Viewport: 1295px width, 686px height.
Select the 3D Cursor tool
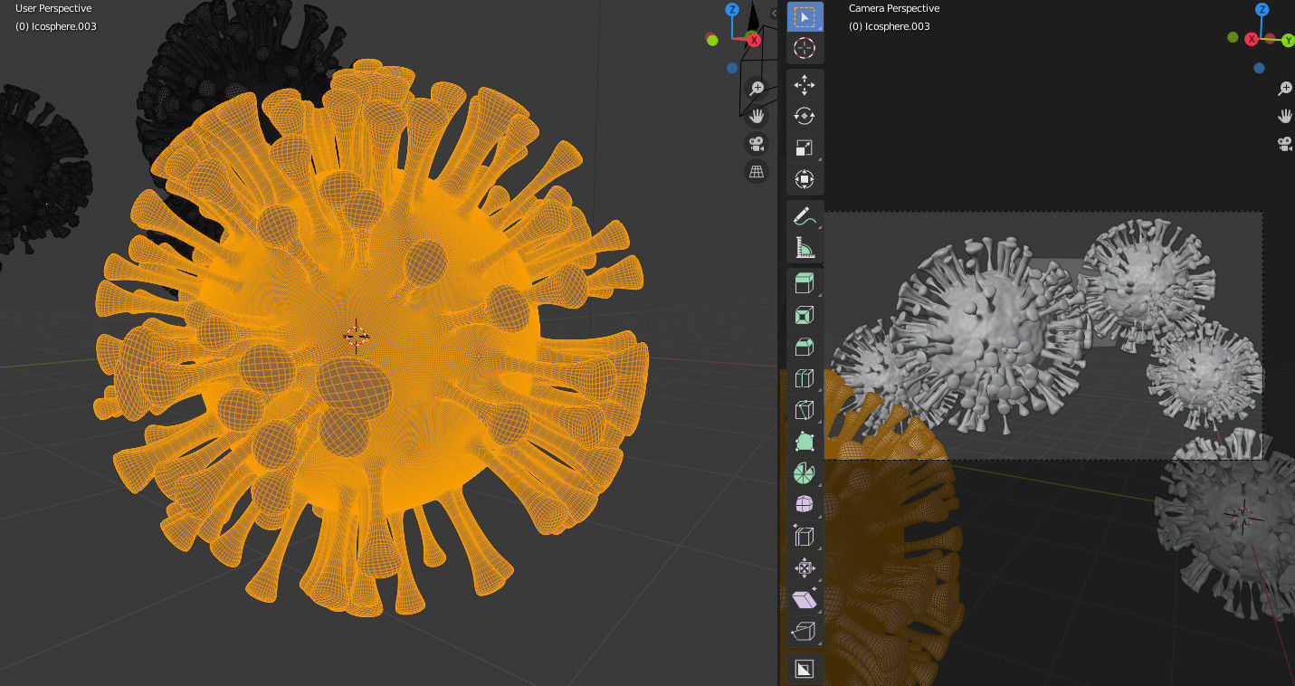[805, 48]
